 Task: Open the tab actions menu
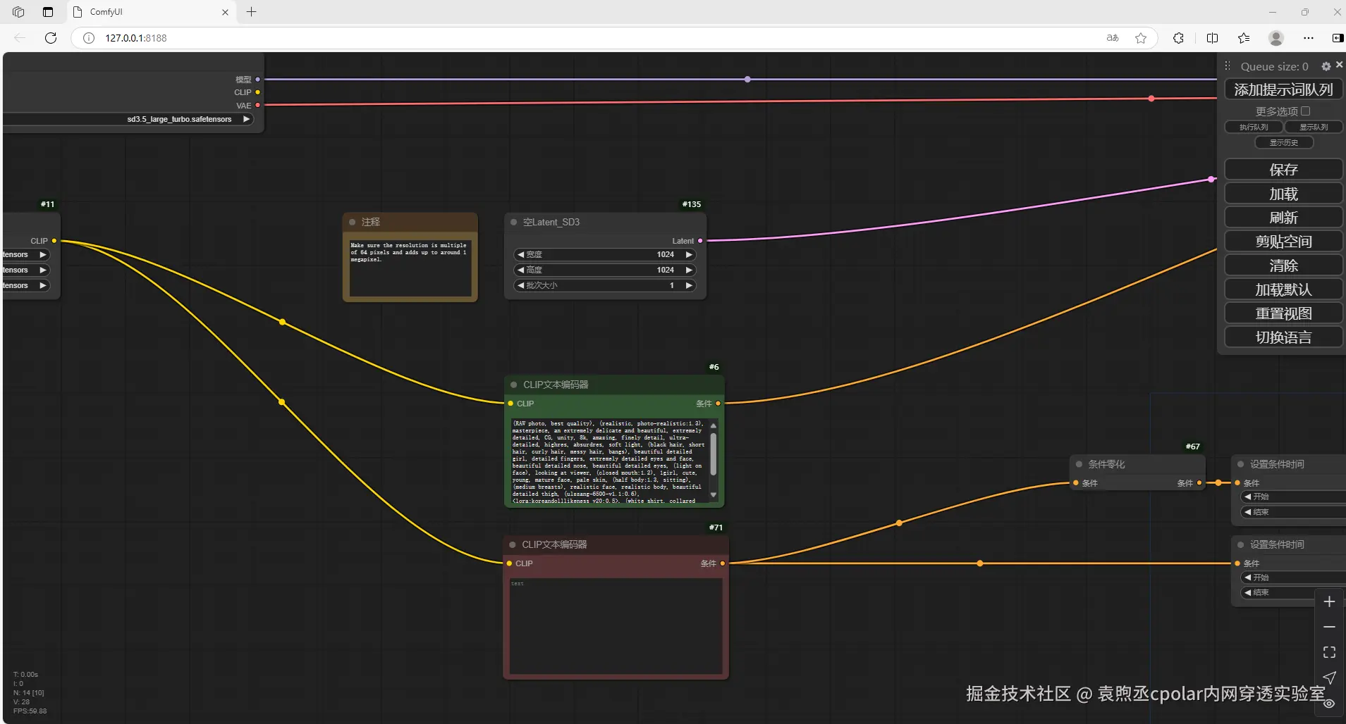click(48, 12)
